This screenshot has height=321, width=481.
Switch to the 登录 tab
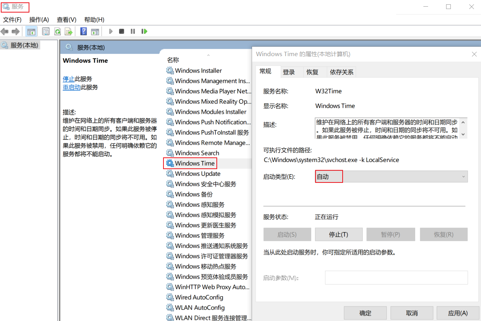[x=292, y=72]
